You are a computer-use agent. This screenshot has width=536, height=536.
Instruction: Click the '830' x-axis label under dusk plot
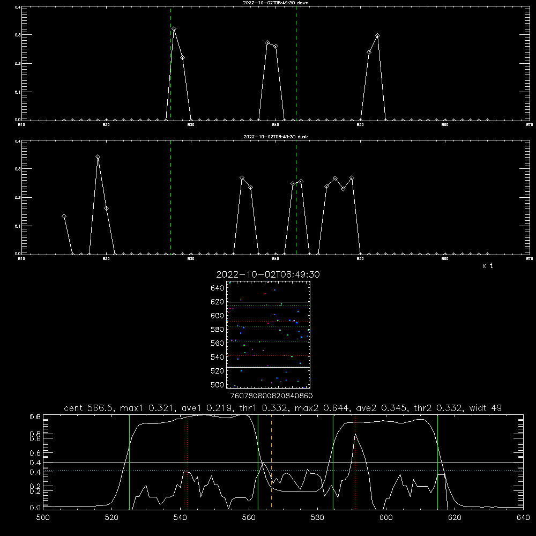pos(191,259)
